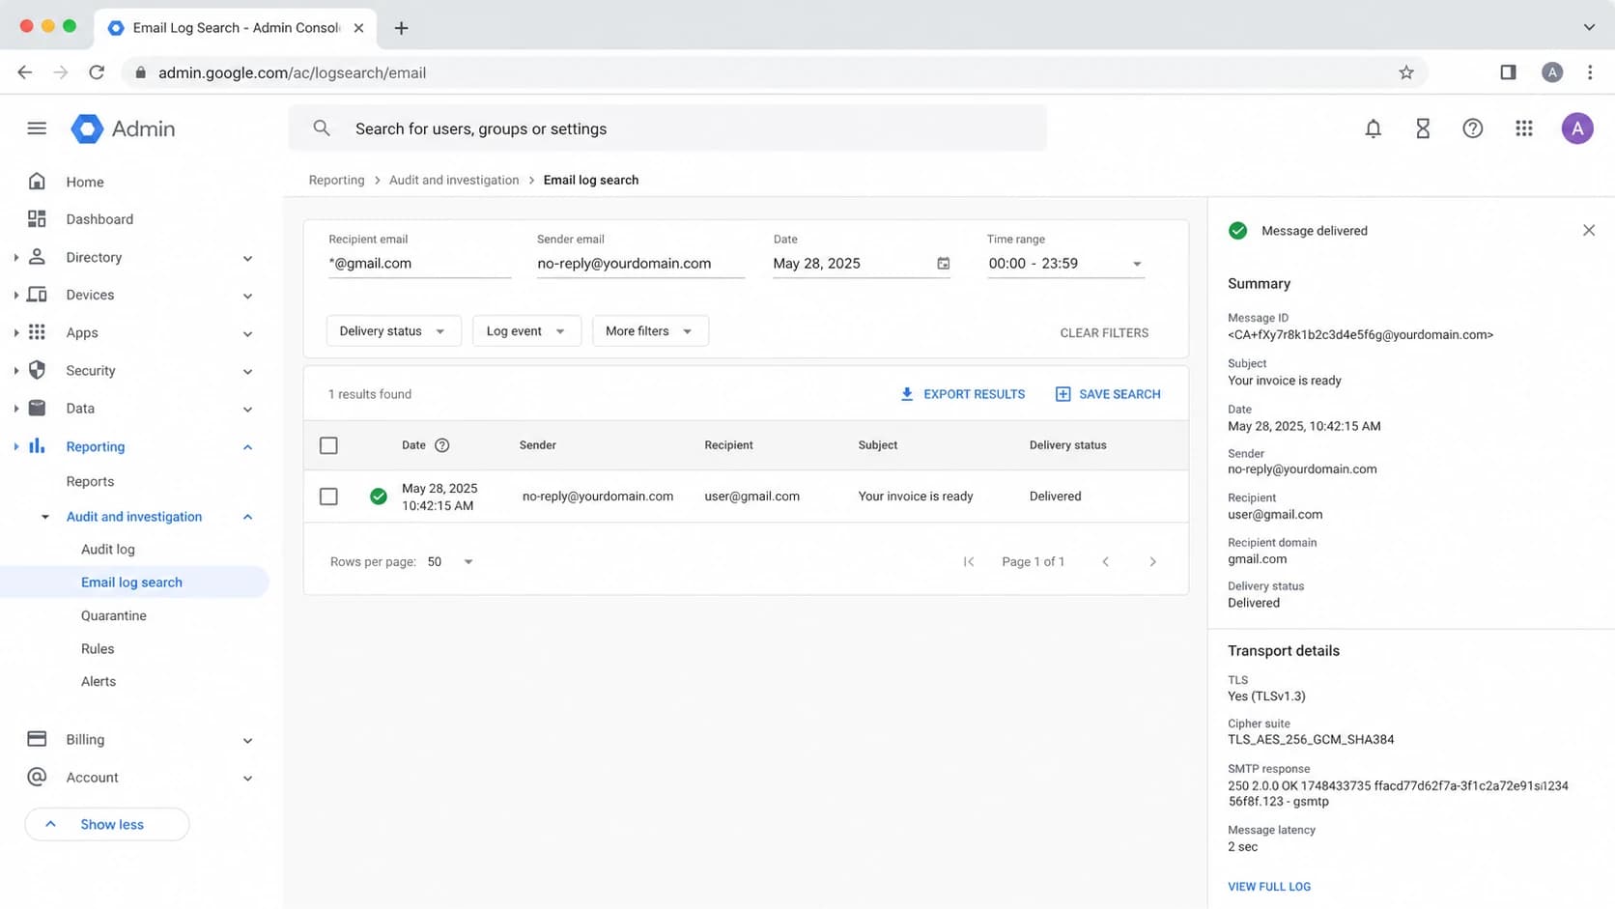Click Show less button
1615x909 pixels.
click(107, 824)
